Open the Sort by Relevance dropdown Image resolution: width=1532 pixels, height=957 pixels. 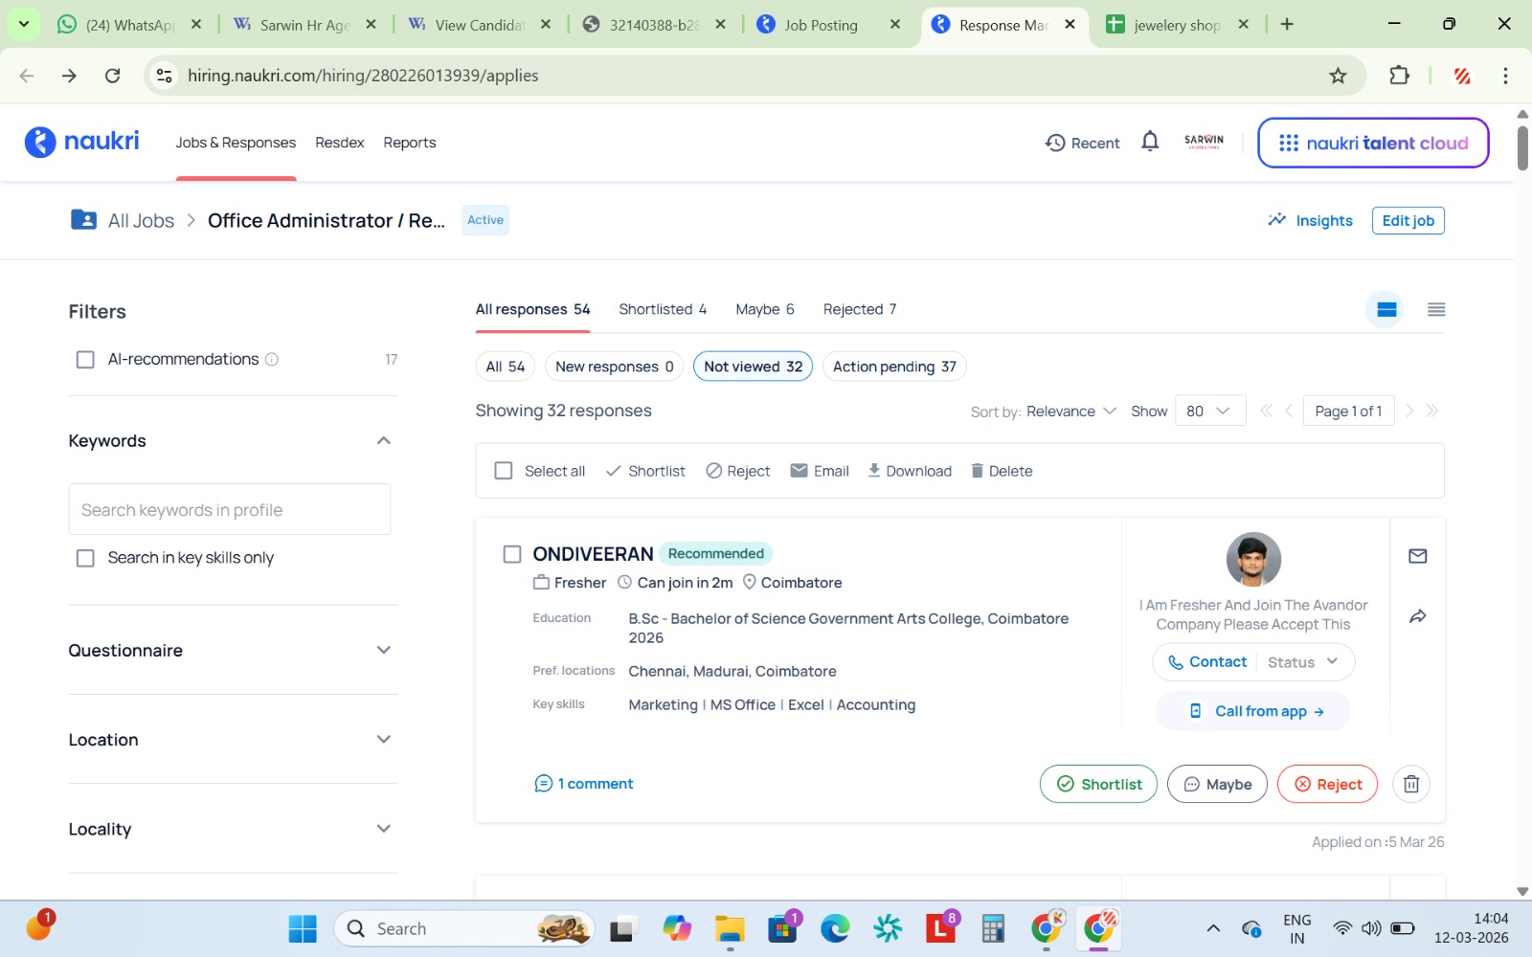1070,412
